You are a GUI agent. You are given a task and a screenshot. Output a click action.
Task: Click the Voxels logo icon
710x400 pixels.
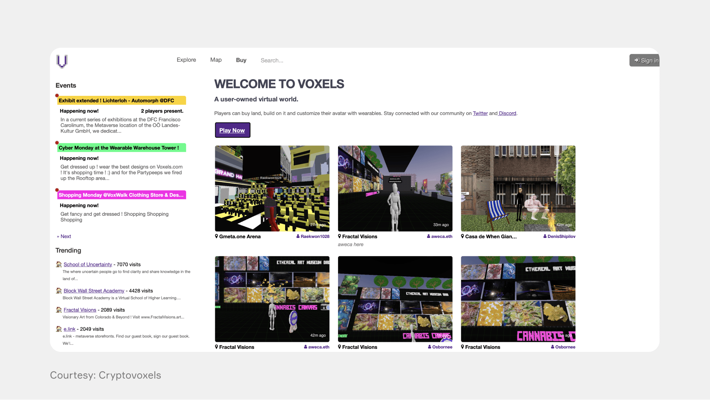point(62,61)
